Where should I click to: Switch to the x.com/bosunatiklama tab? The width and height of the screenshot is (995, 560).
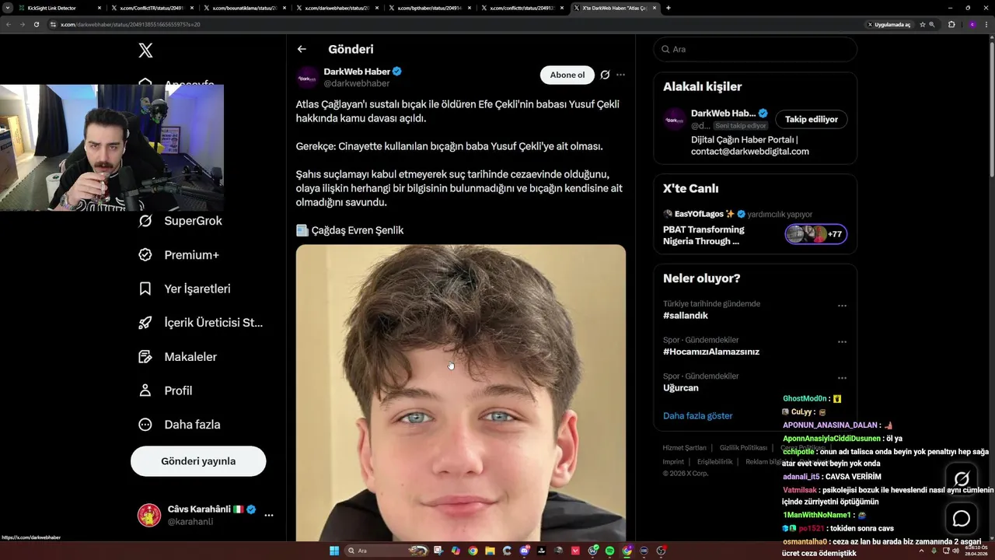[x=244, y=8]
